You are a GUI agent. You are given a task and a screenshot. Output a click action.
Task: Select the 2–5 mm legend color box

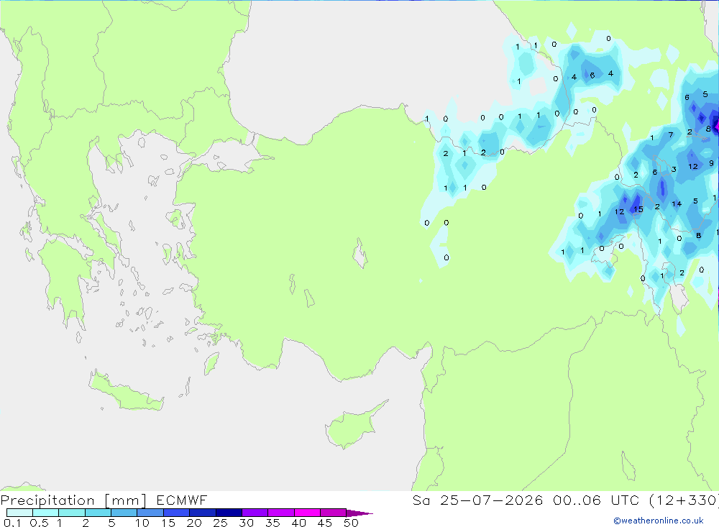[x=98, y=513]
